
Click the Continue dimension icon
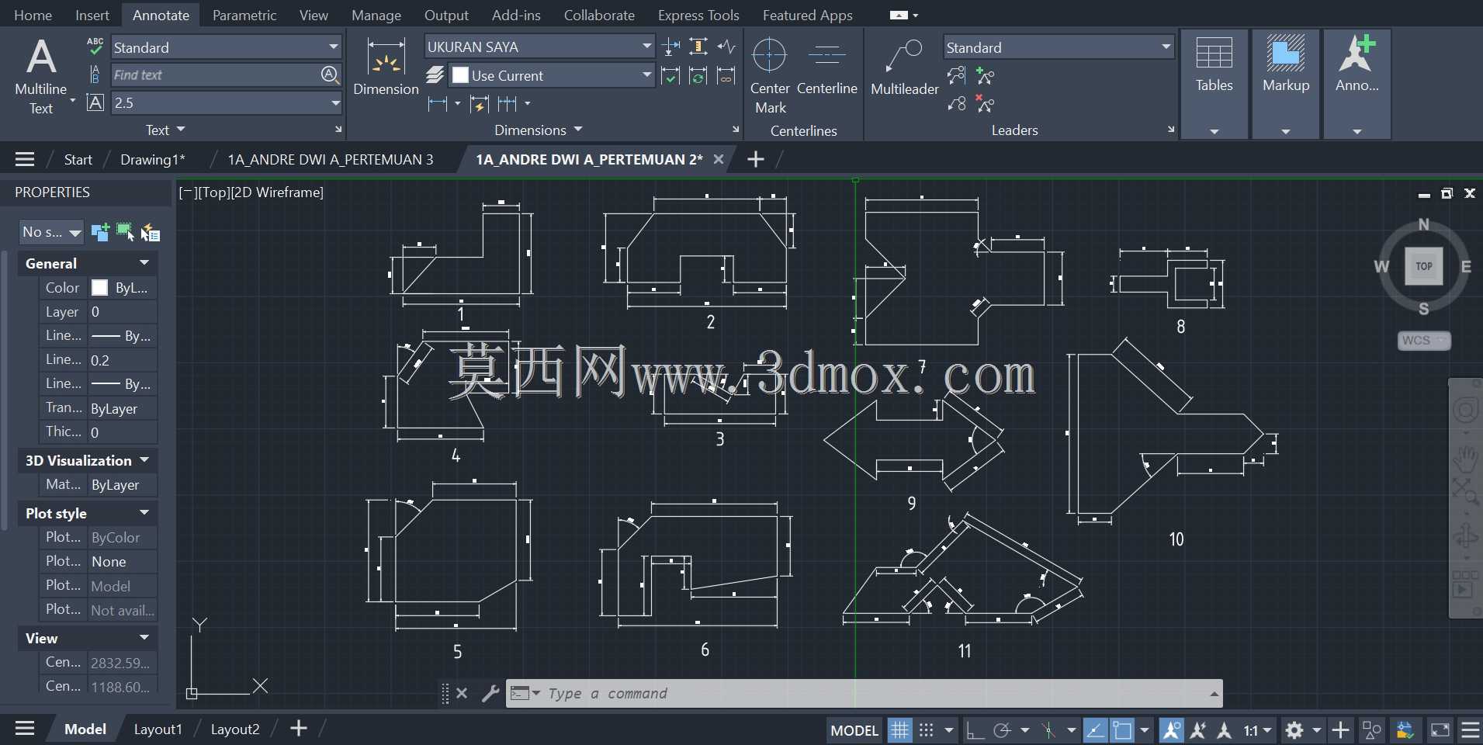pos(508,103)
